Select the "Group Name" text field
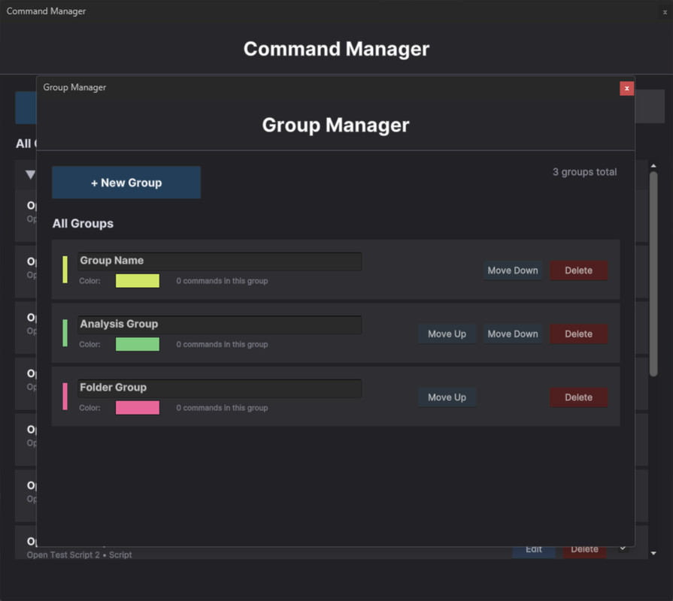The image size is (673, 601). point(219,261)
